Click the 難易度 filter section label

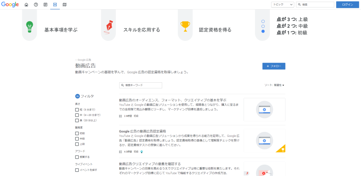[79, 127]
